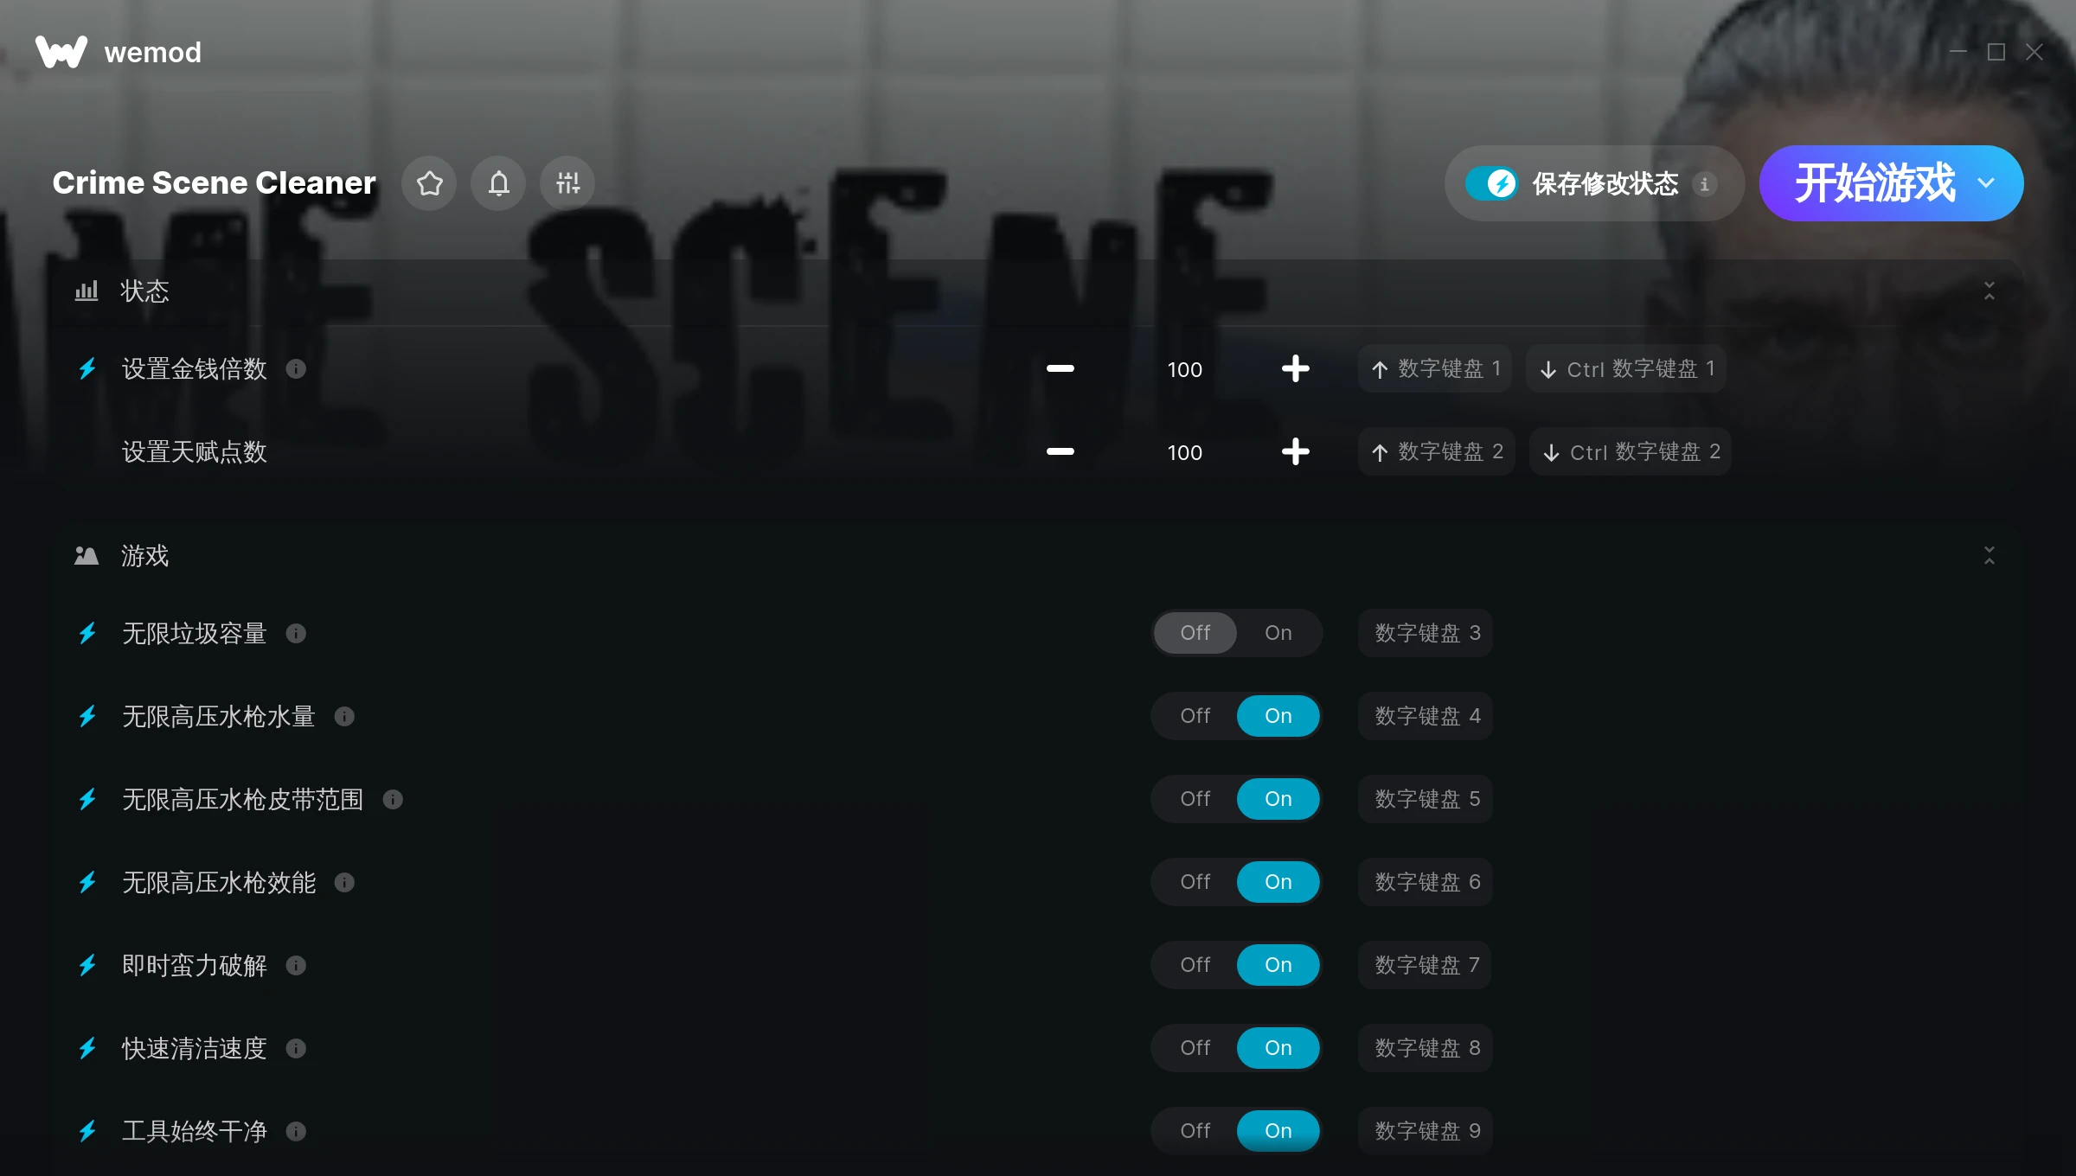Click the 数字键盘 3 hotkey button
This screenshot has height=1176, width=2076.
pos(1426,633)
